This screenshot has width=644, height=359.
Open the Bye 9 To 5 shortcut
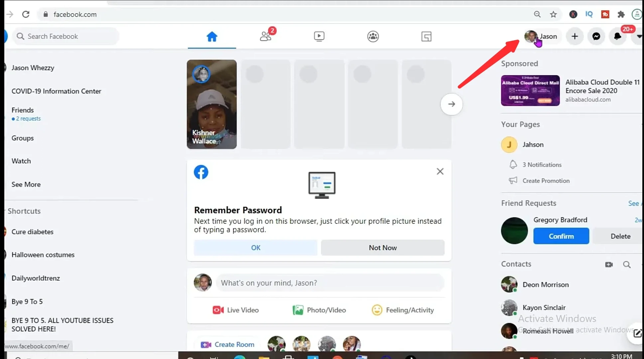(27, 301)
